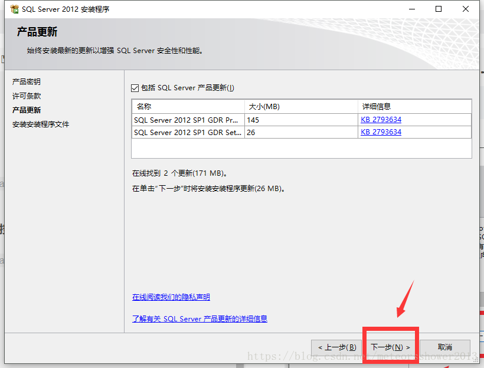The height and width of the screenshot is (368, 484).
Task: Click the text about installing the 26 MB setup update
Action: point(209,189)
